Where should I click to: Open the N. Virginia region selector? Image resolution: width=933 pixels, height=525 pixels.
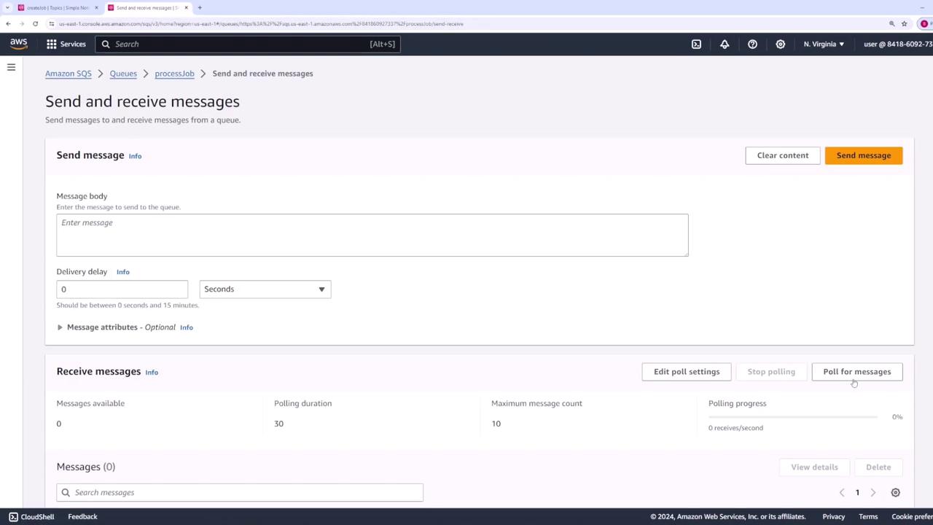pos(824,44)
